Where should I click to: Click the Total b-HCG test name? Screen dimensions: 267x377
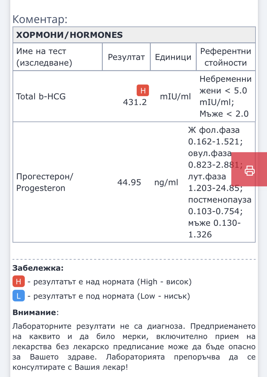click(41, 96)
